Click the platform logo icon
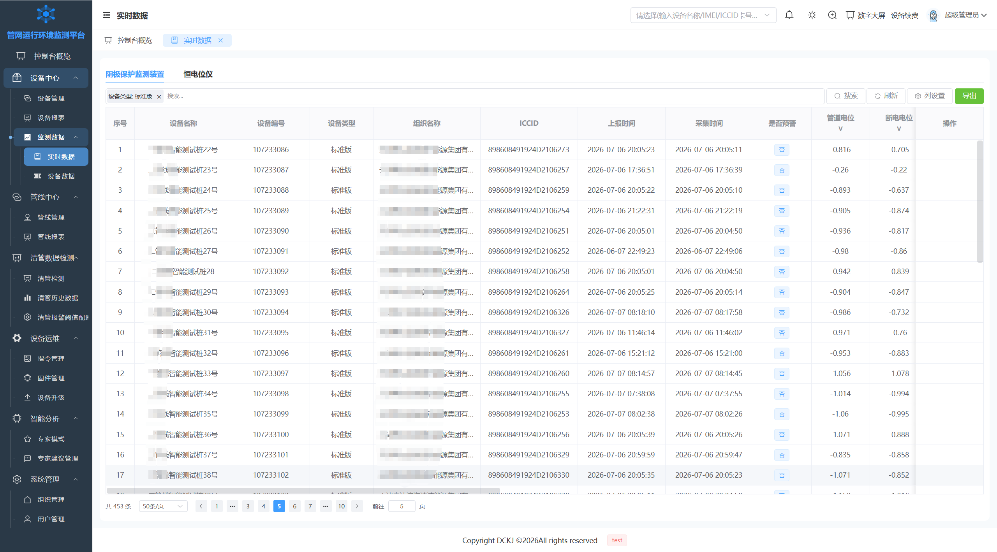 point(46,14)
